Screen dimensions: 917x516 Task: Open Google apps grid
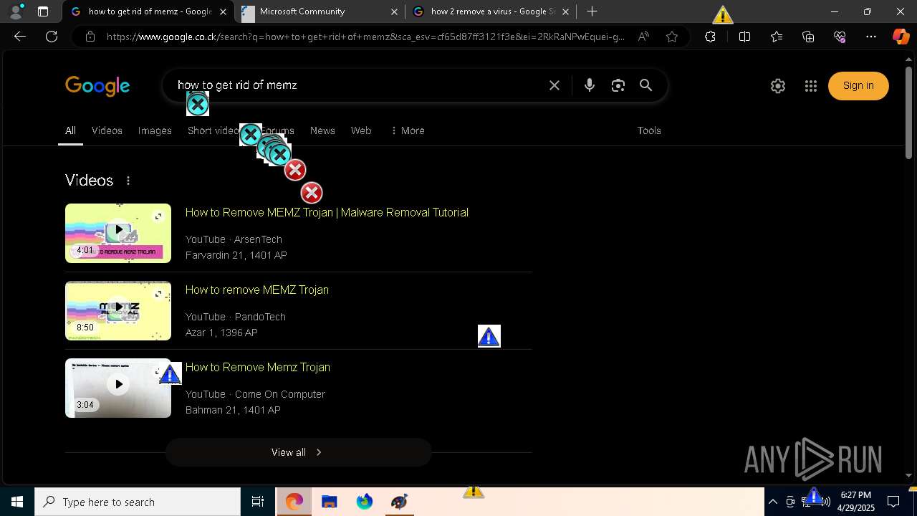click(x=811, y=86)
